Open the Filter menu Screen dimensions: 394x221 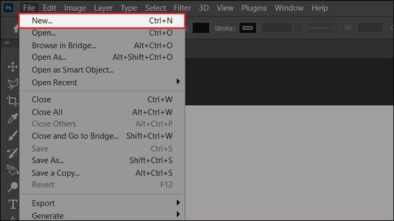[182, 8]
